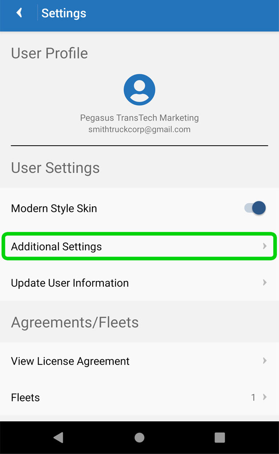279x454 pixels.
Task: Tap the smithtruckcorp@gmail.com email text
Action: (139, 130)
